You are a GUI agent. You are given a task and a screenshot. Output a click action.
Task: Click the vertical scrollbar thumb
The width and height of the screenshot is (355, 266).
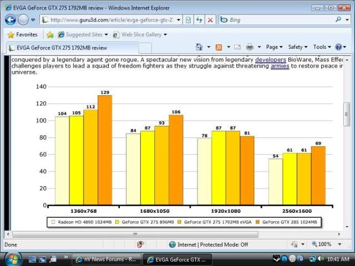[347, 114]
